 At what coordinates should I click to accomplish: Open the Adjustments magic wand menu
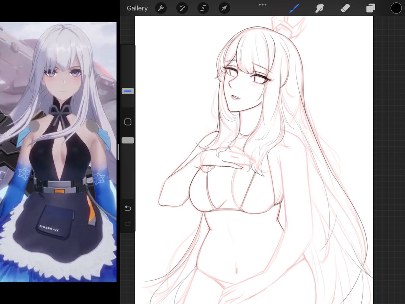coord(182,8)
